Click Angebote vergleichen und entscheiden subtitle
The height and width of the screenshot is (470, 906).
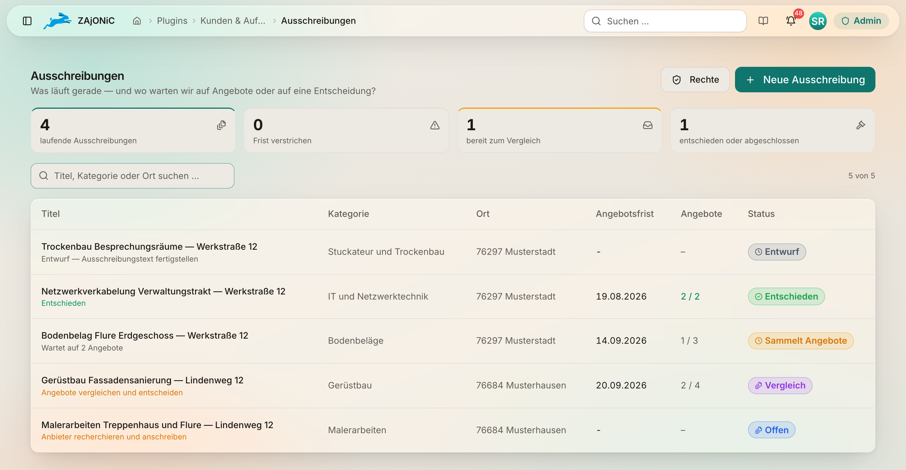tap(112, 393)
